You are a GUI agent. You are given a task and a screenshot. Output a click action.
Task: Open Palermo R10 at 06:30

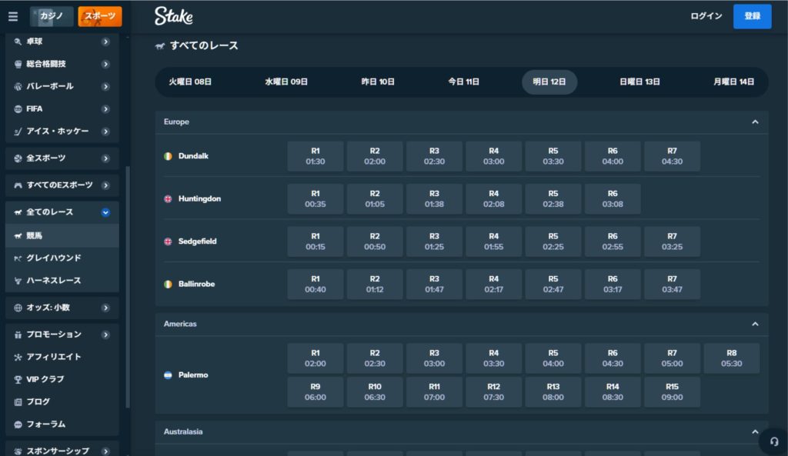pyautogui.click(x=375, y=391)
